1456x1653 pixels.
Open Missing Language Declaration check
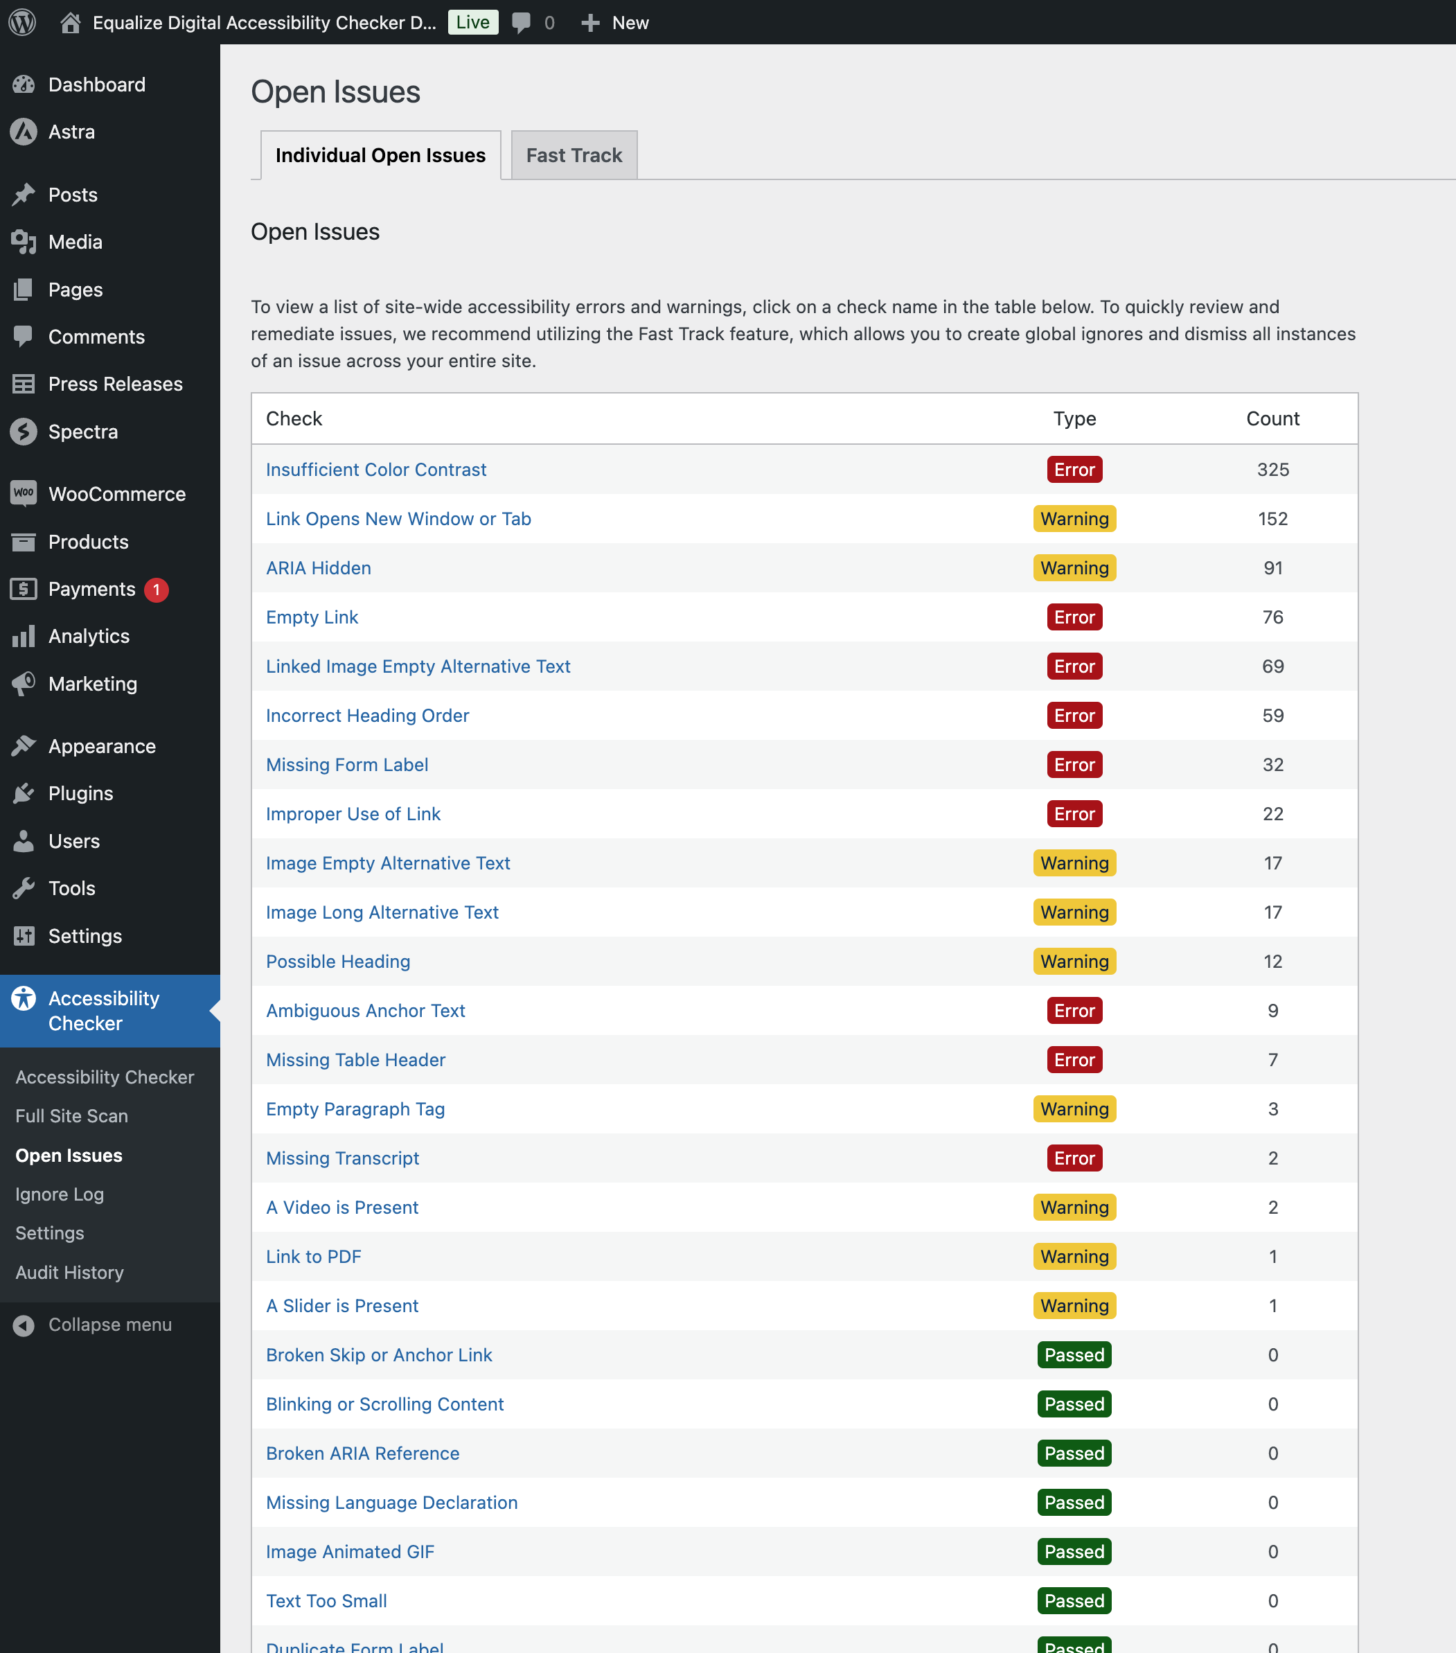point(392,1503)
